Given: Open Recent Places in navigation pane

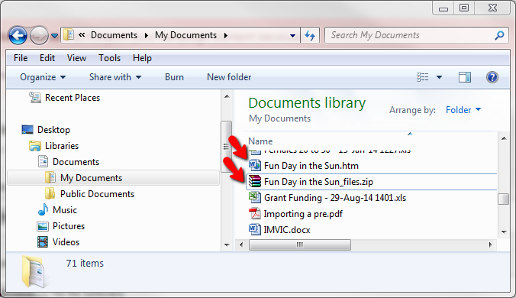Looking at the screenshot, I should (73, 98).
